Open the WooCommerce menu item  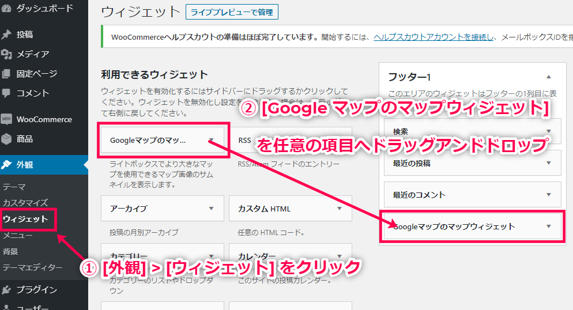tap(44, 119)
